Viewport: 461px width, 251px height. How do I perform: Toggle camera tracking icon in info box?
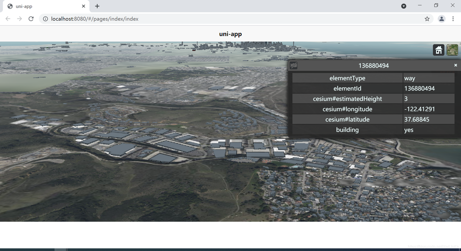point(294,65)
